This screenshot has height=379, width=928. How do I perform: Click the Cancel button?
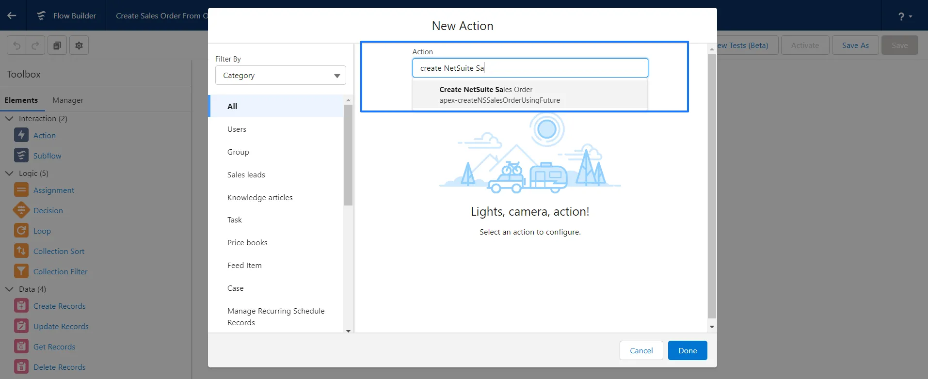[641, 350]
